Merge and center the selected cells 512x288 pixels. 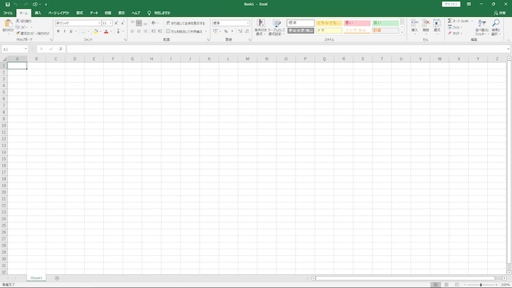(184, 31)
